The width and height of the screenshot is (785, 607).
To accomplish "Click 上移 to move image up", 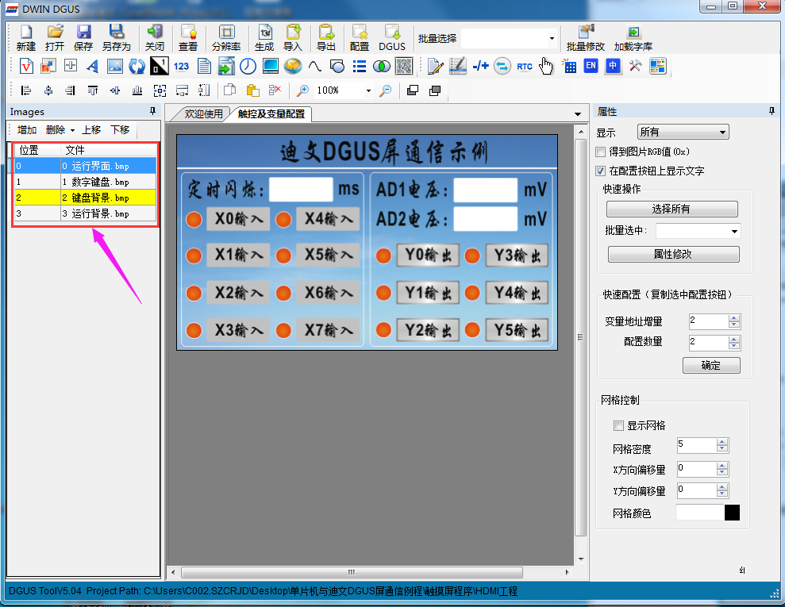I will click(x=91, y=130).
